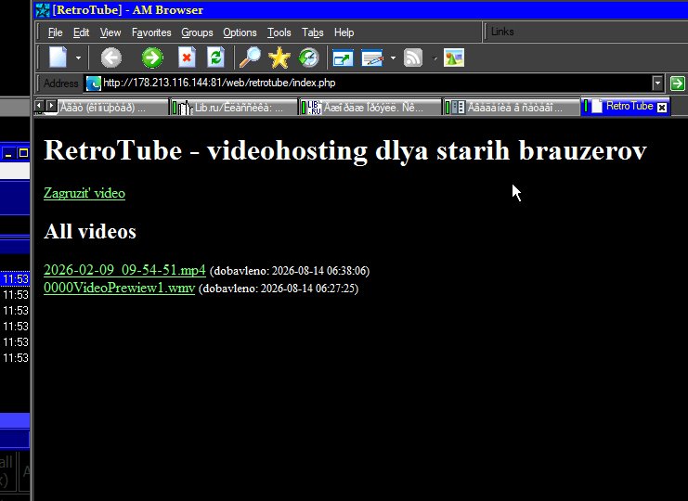Open the New page dropdown arrow

coord(78,58)
